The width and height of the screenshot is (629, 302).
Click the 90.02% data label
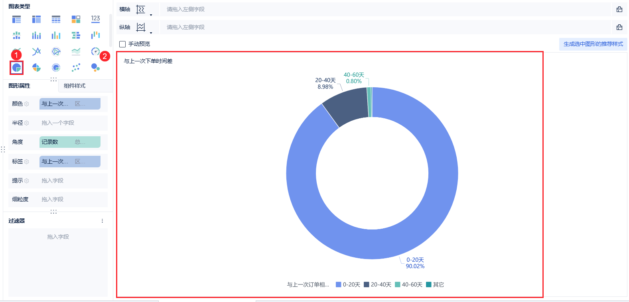415,266
